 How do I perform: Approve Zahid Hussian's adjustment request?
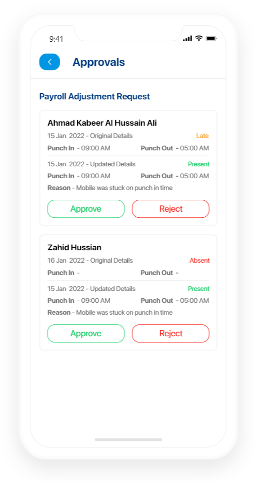point(86,333)
